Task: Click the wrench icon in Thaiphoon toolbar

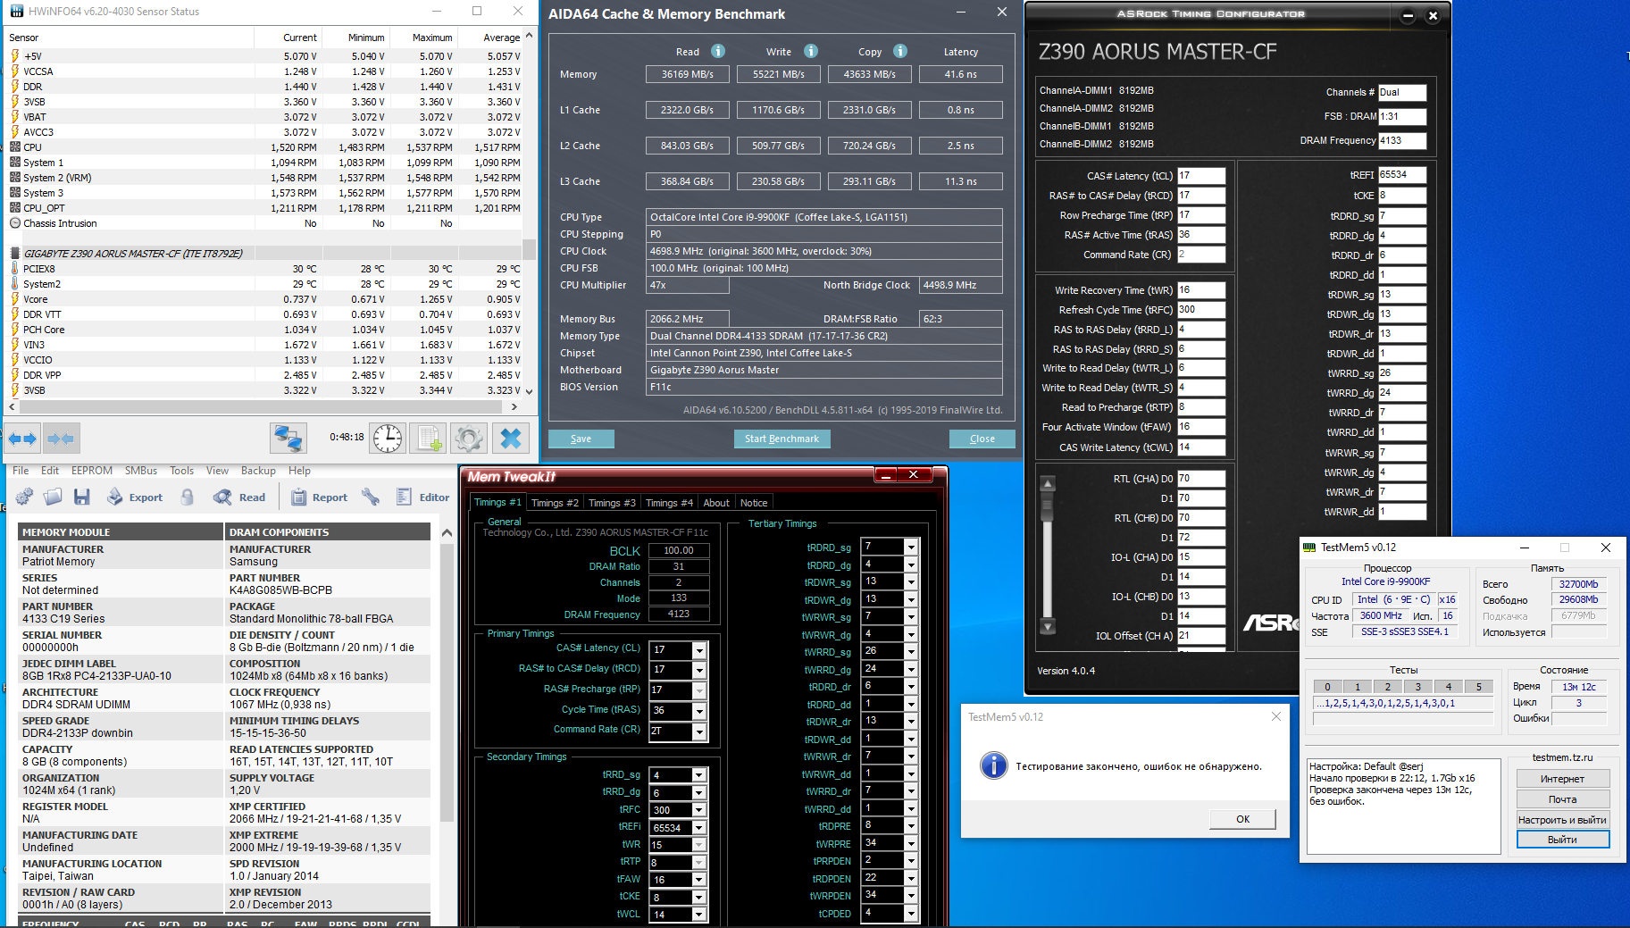Action: (371, 497)
